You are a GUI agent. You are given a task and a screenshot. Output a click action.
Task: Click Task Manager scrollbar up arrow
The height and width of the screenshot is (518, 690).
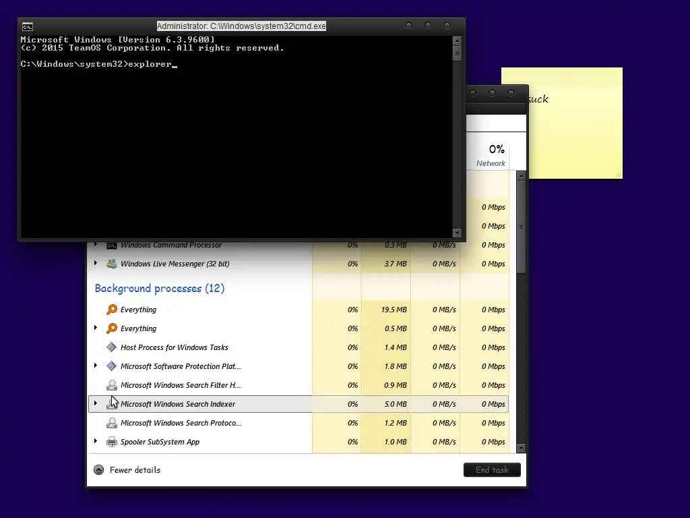click(x=521, y=176)
